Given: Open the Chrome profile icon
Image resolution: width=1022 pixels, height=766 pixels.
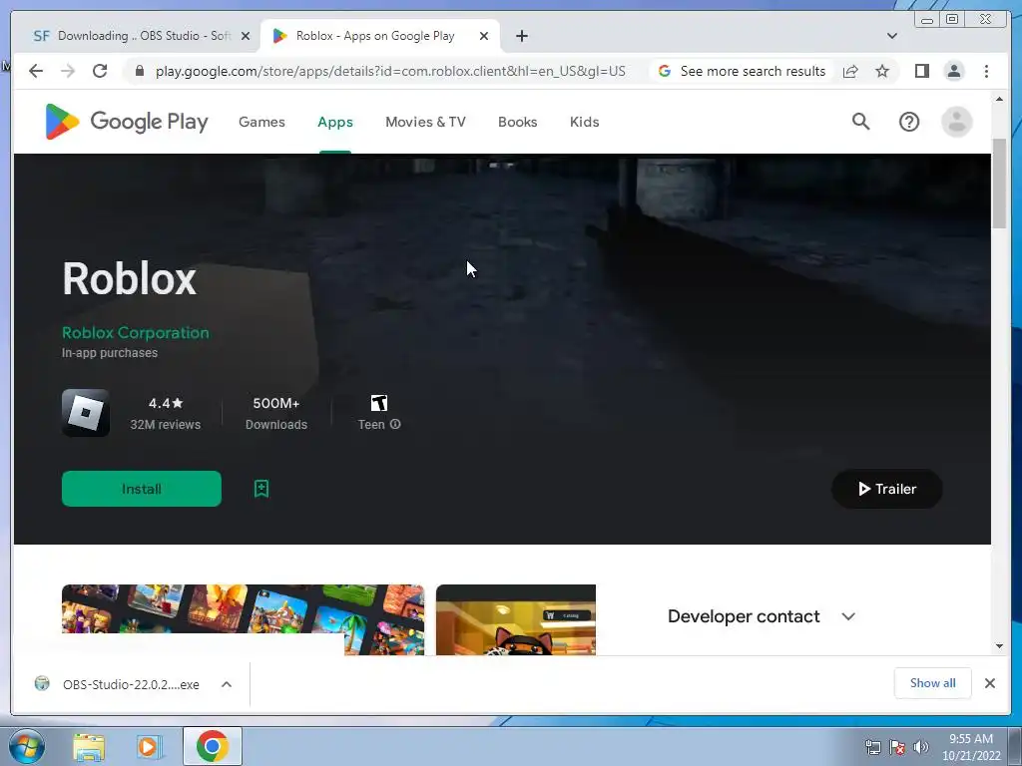Looking at the screenshot, I should (x=953, y=71).
